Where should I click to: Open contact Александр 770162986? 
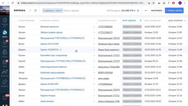tap(109, 67)
